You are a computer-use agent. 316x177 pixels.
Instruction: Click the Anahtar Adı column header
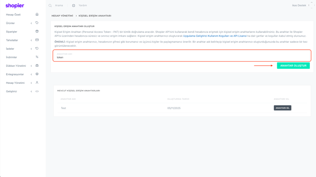click(x=68, y=99)
